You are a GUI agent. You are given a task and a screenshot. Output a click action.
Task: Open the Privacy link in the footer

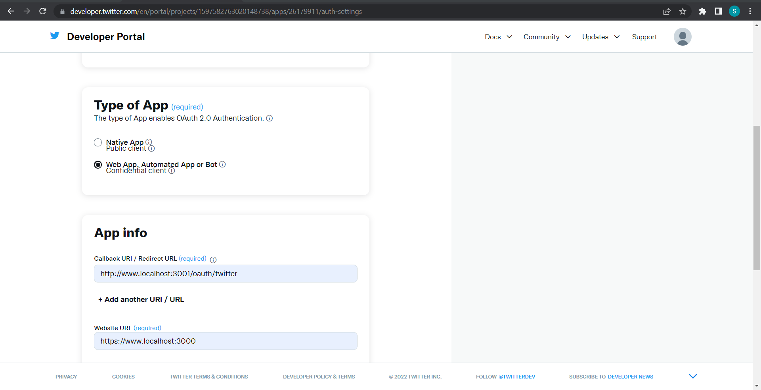(66, 377)
